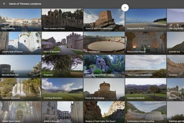View Cersei's Walk of Shame location
This screenshot has height=123, width=184.
click(21, 43)
